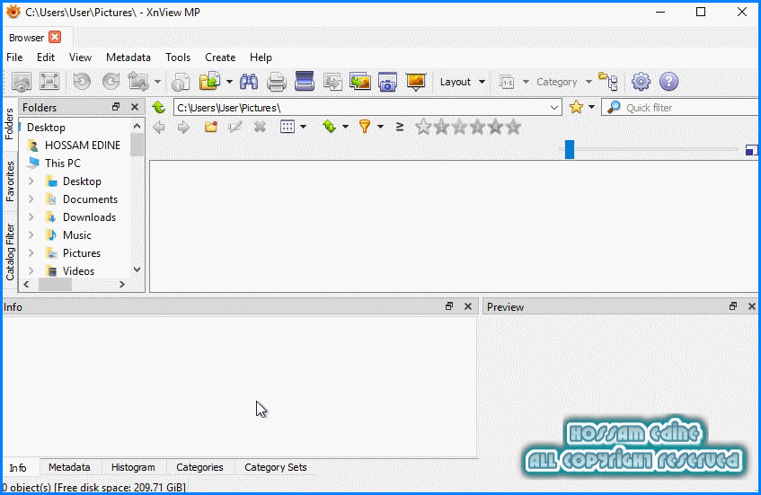Image resolution: width=761 pixels, height=495 pixels.
Task: Open the Tools menu
Action: [178, 57]
